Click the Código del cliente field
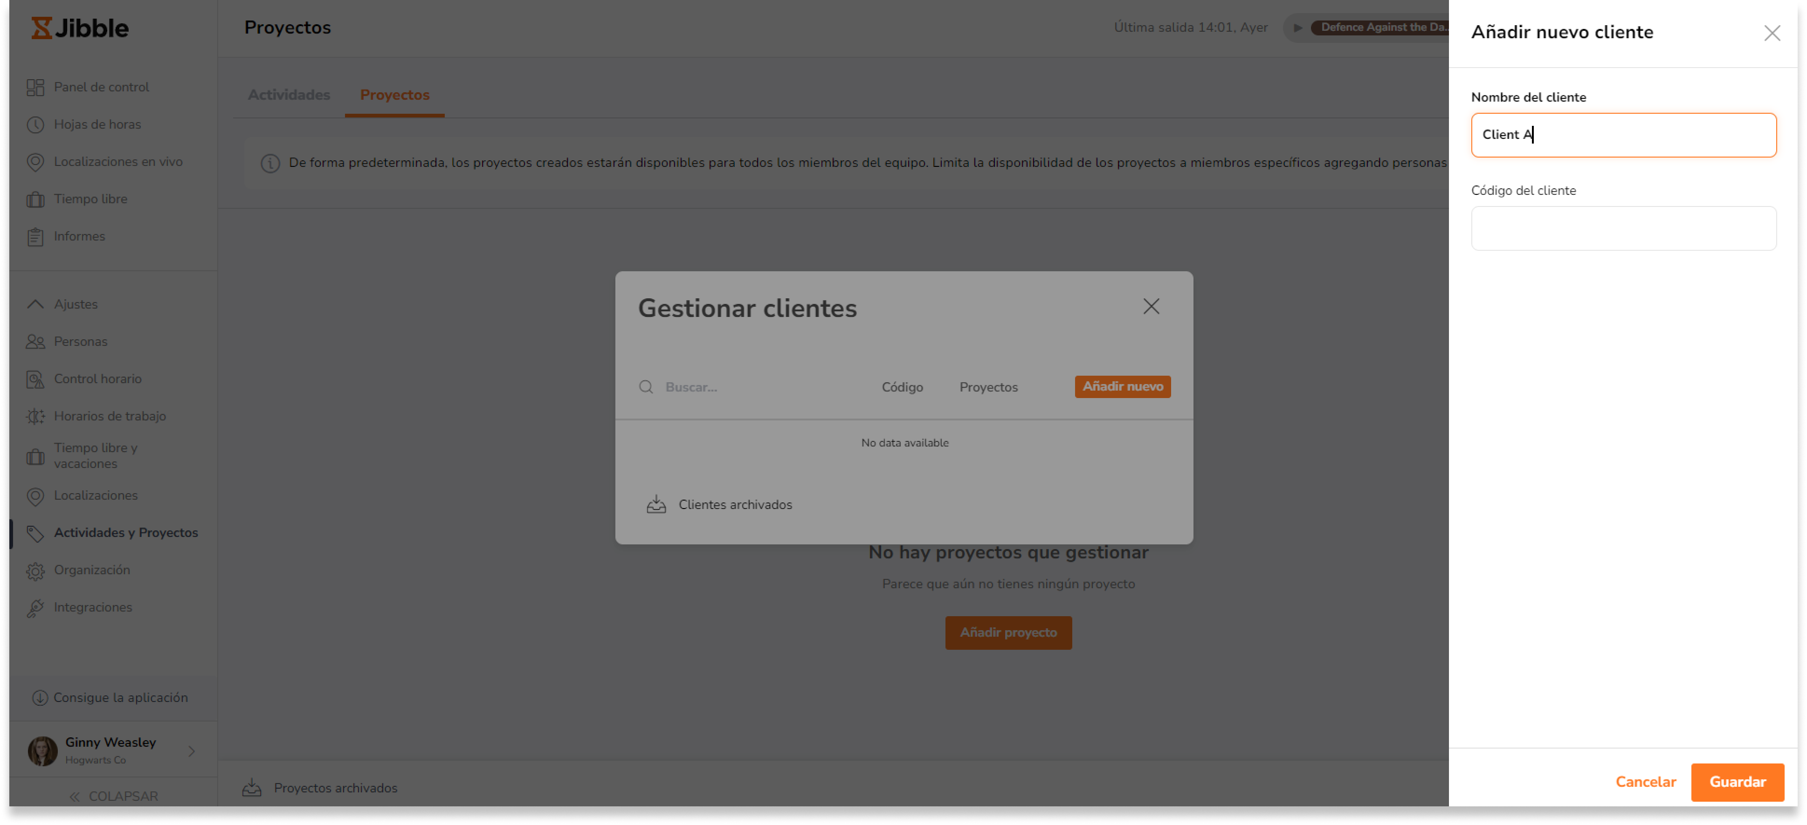The image size is (1807, 825). click(1622, 228)
